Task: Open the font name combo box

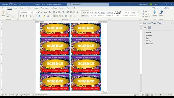Action: [26, 12]
